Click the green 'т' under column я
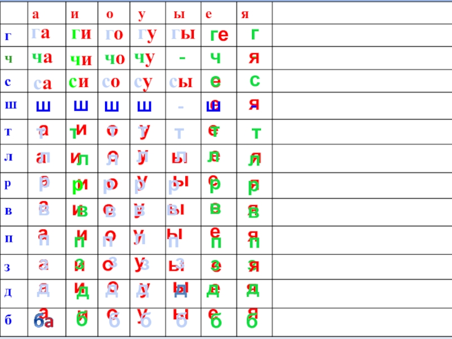This screenshot has height=339, width=452. click(257, 133)
